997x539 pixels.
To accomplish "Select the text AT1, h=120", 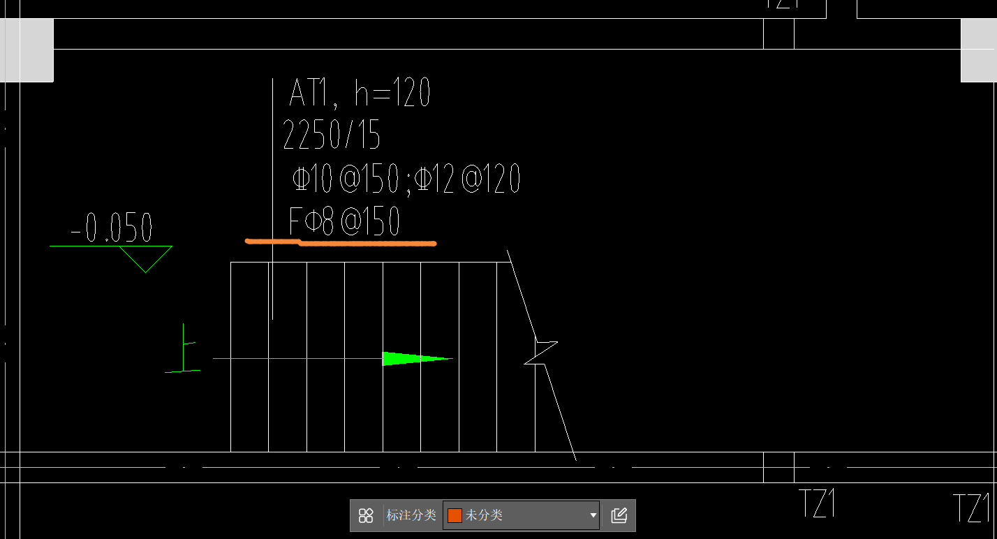I will tap(360, 93).
